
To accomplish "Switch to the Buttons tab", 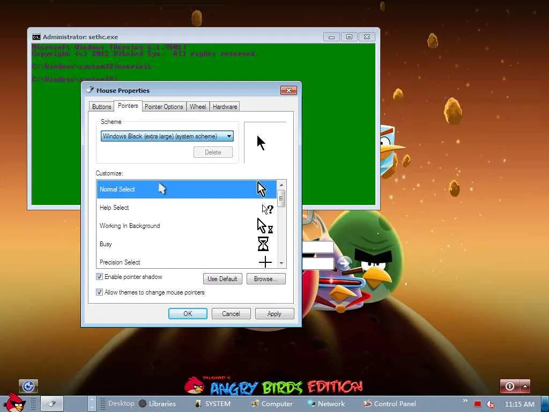I will [x=101, y=107].
